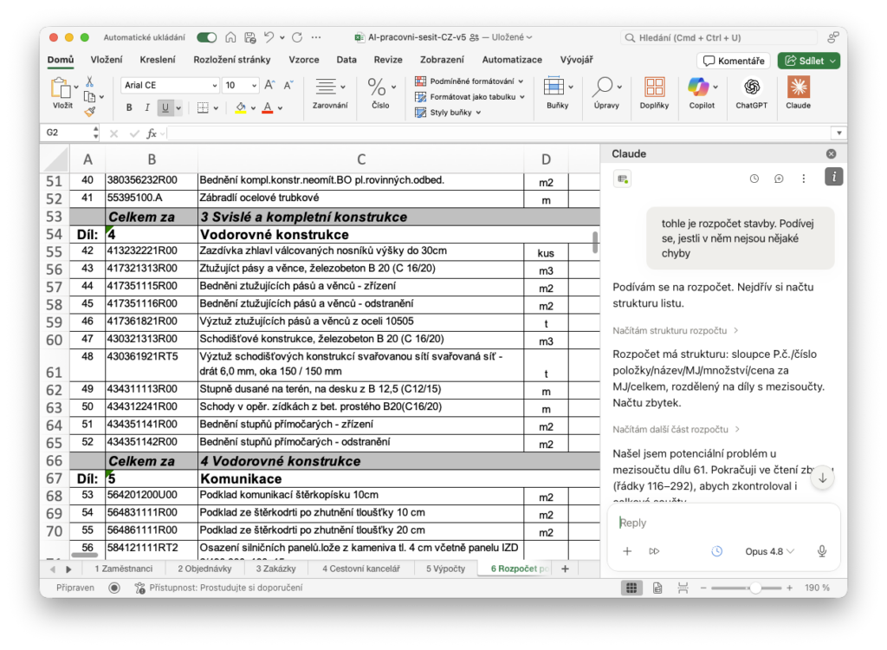
Task: Open the chat history clock in the Claude panel
Action: point(754,179)
